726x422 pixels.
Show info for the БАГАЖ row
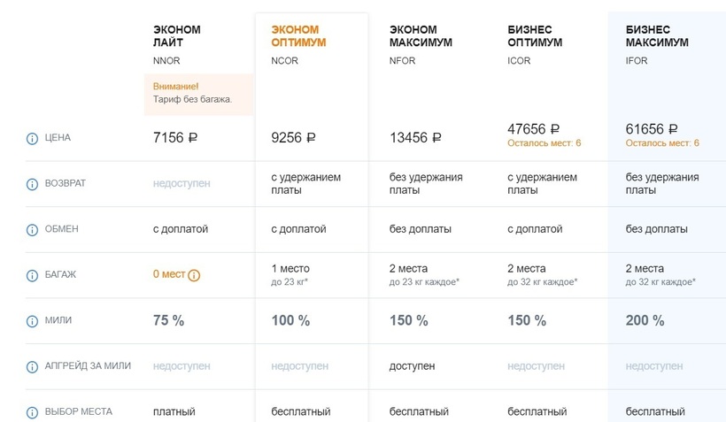pos(33,275)
